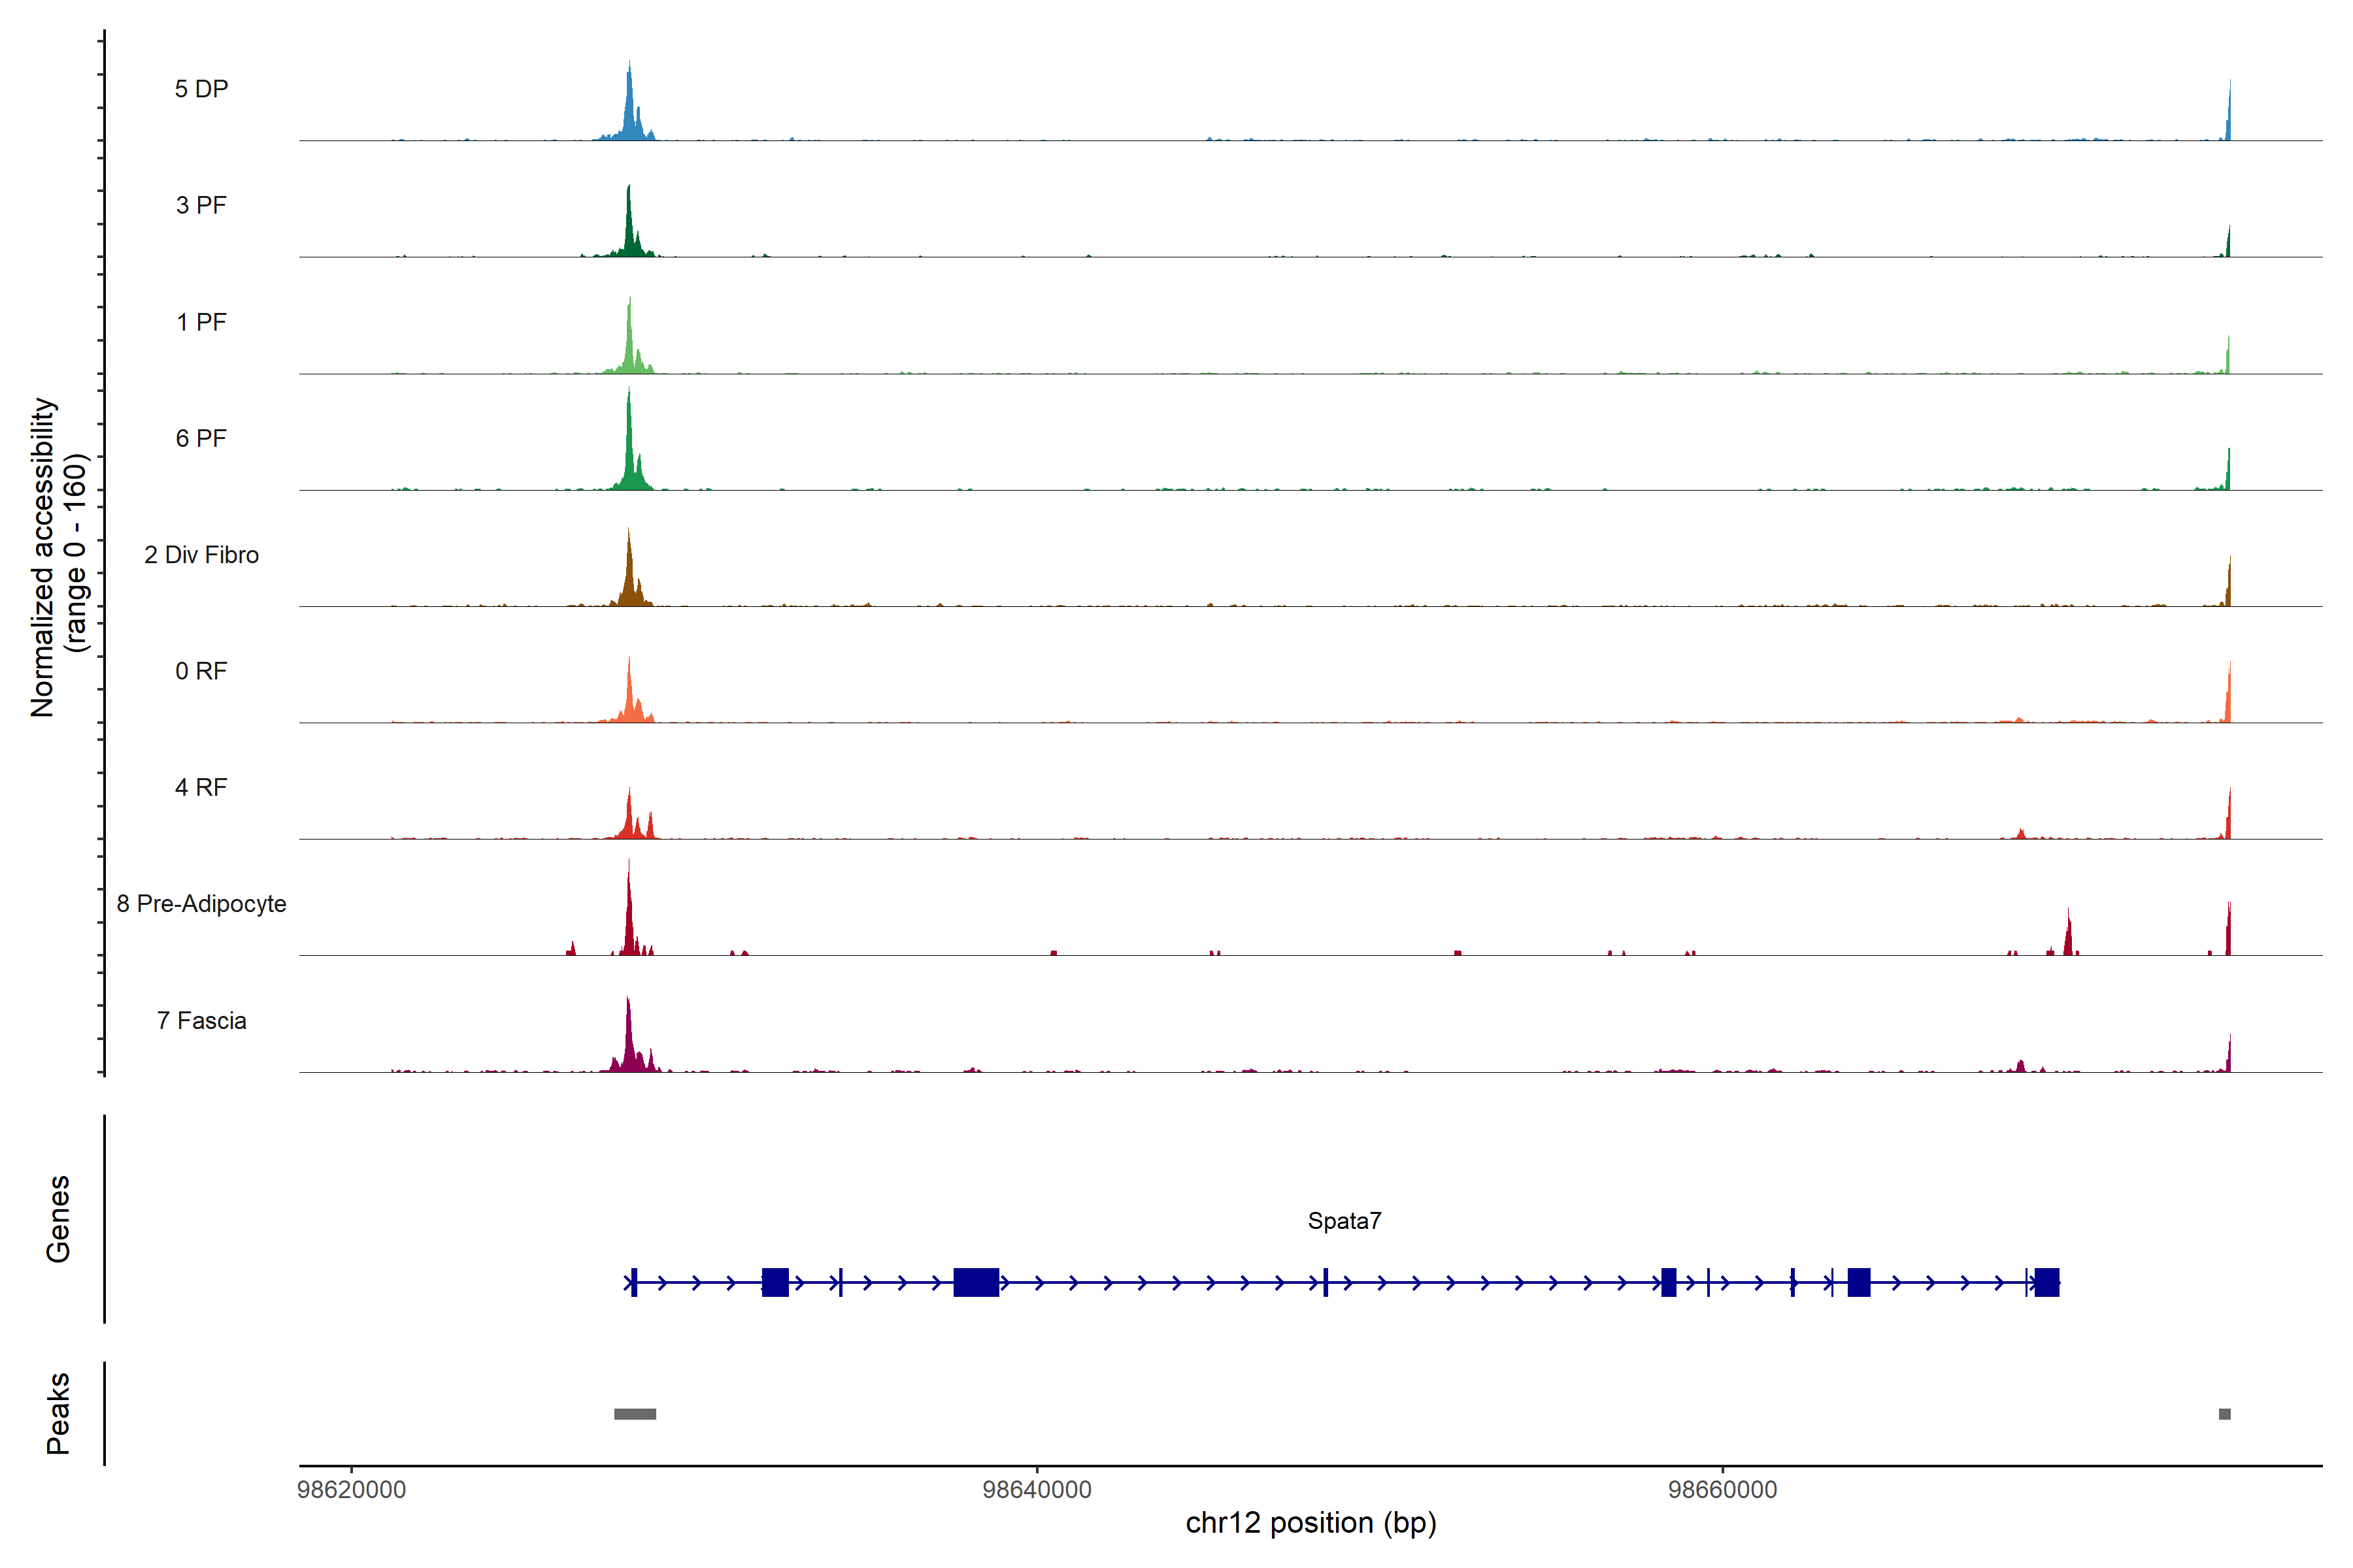
Task: Click the Peaks panel label
Action: [58, 1413]
